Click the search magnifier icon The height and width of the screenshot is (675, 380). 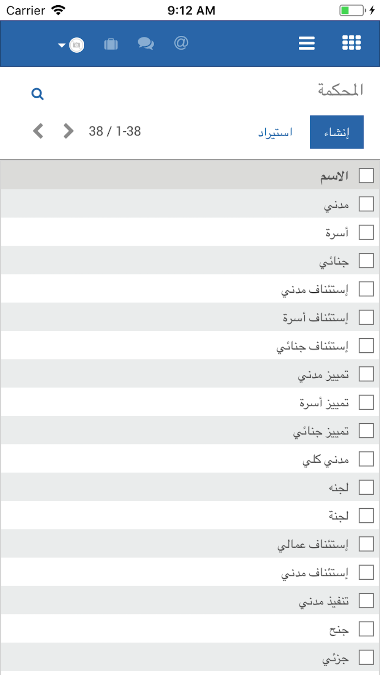pos(37,94)
